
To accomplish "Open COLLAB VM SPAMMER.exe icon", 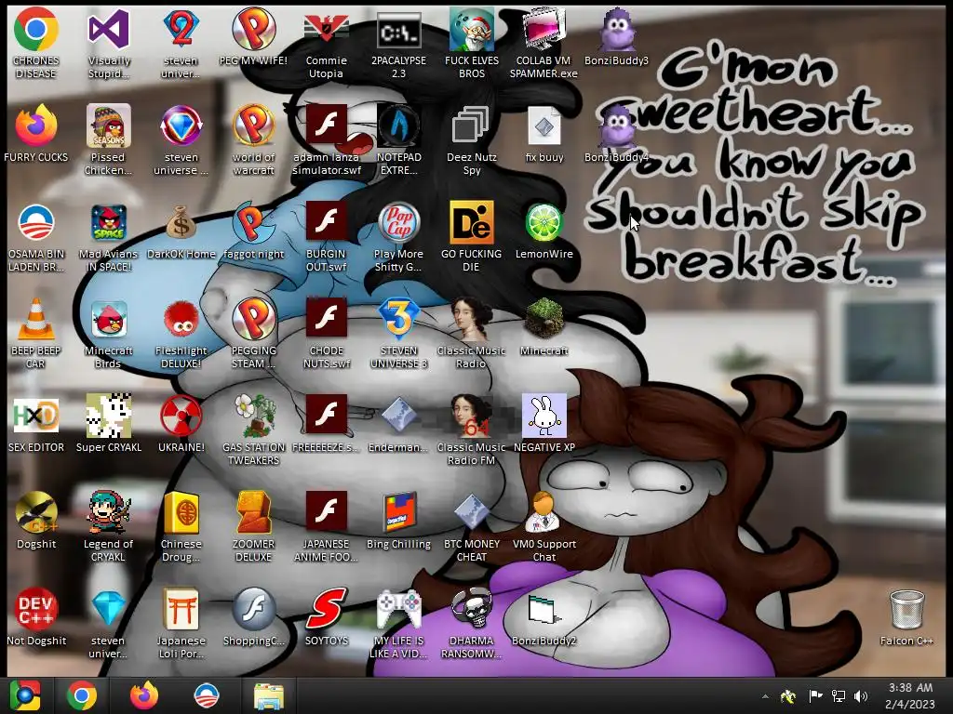I will click(544, 29).
